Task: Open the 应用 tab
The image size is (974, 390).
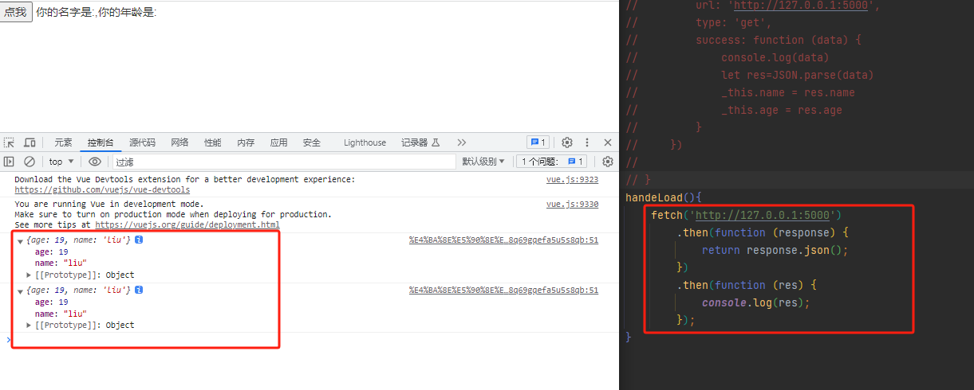Action: tap(278, 142)
